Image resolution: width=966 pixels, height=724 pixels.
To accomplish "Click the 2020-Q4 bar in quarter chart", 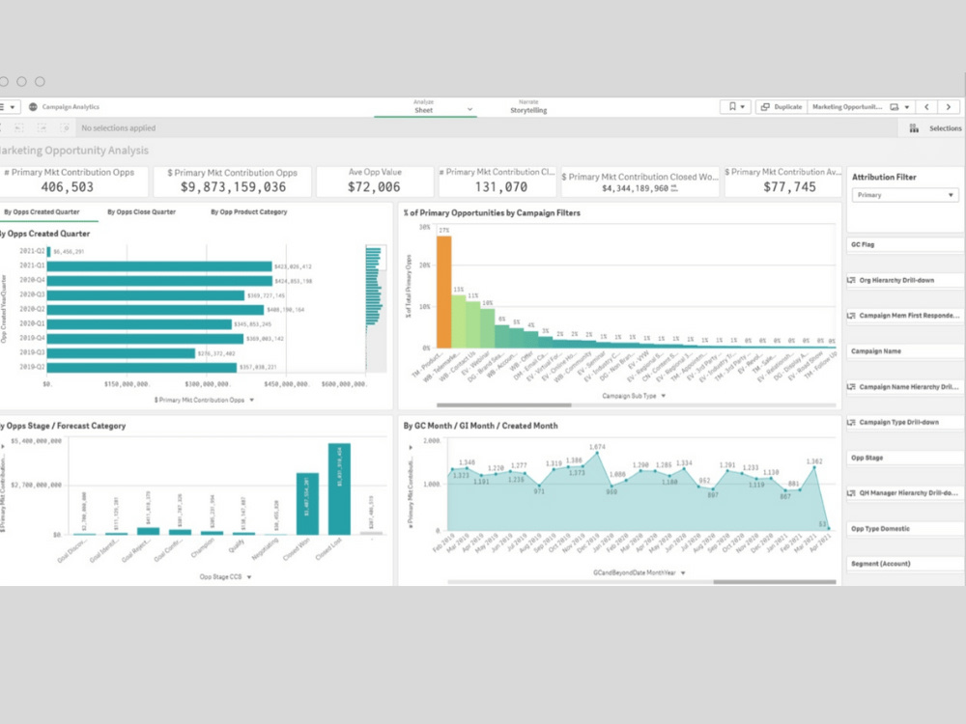I will coord(159,281).
